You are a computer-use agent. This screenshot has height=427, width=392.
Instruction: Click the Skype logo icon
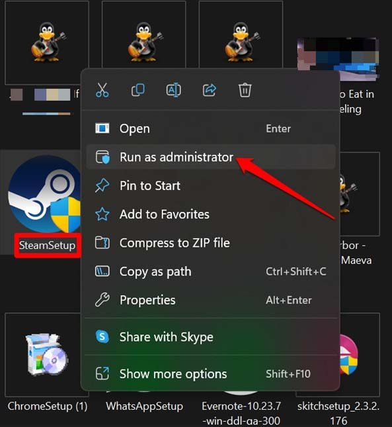(x=102, y=336)
